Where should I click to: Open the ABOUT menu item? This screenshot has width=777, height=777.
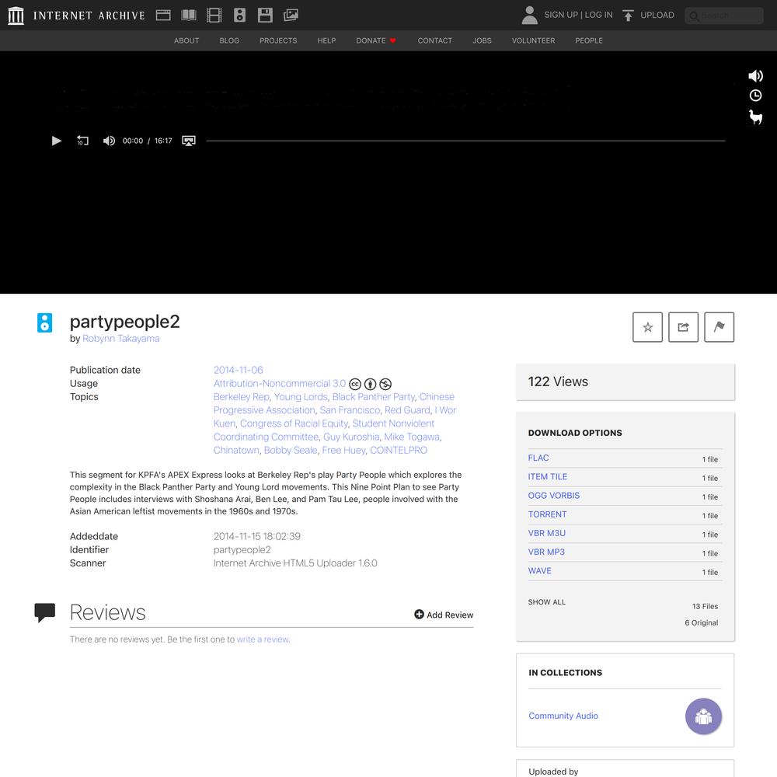(x=186, y=40)
